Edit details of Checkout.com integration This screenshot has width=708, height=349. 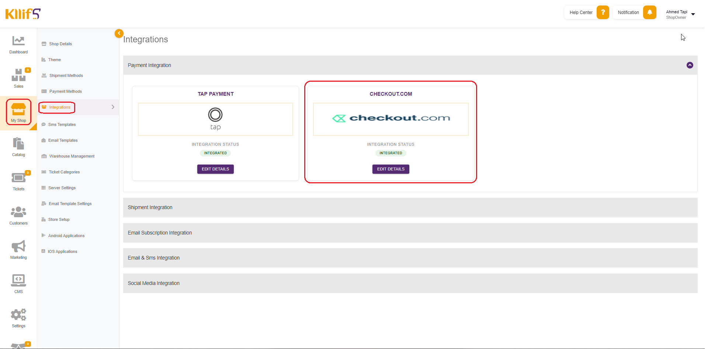click(x=391, y=169)
